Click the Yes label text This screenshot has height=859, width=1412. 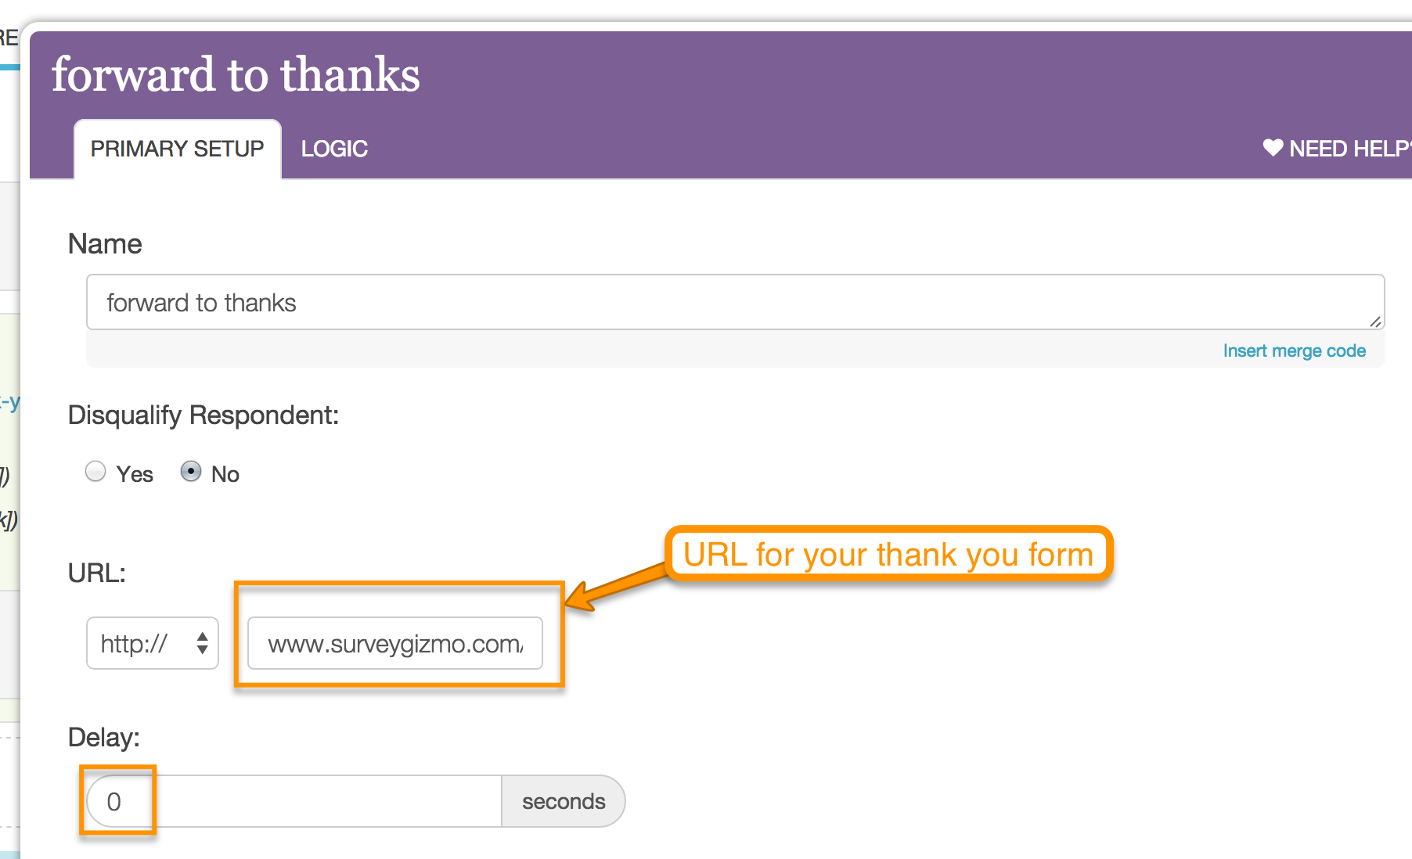(135, 474)
